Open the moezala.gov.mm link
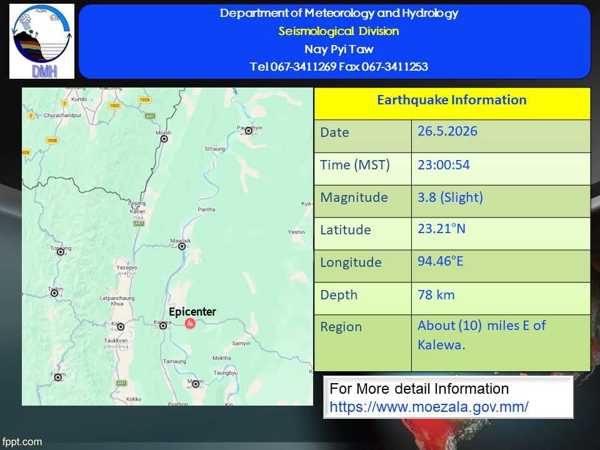 point(429,407)
